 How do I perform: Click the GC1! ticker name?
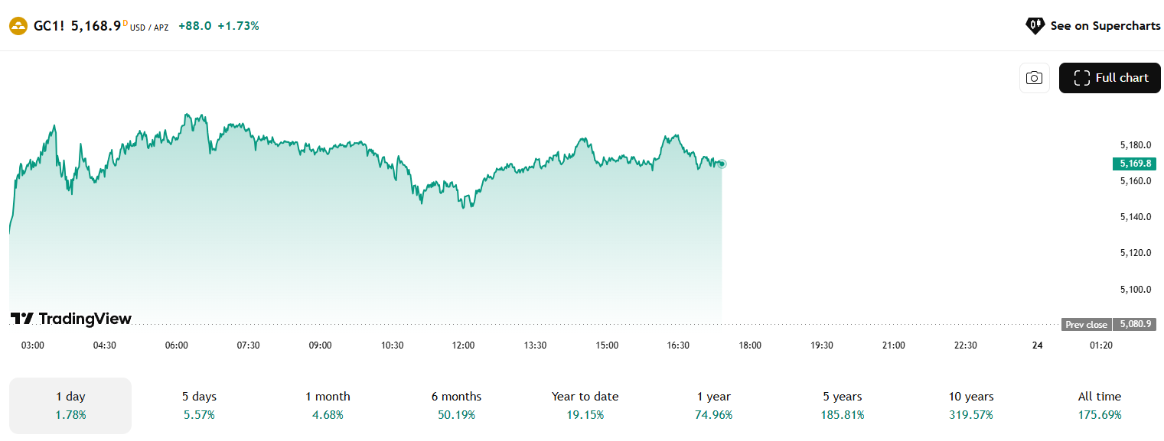pos(50,26)
